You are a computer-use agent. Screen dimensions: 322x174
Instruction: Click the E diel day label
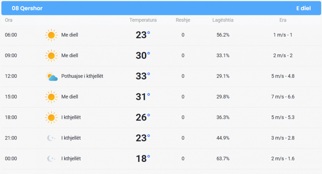(x=303, y=8)
